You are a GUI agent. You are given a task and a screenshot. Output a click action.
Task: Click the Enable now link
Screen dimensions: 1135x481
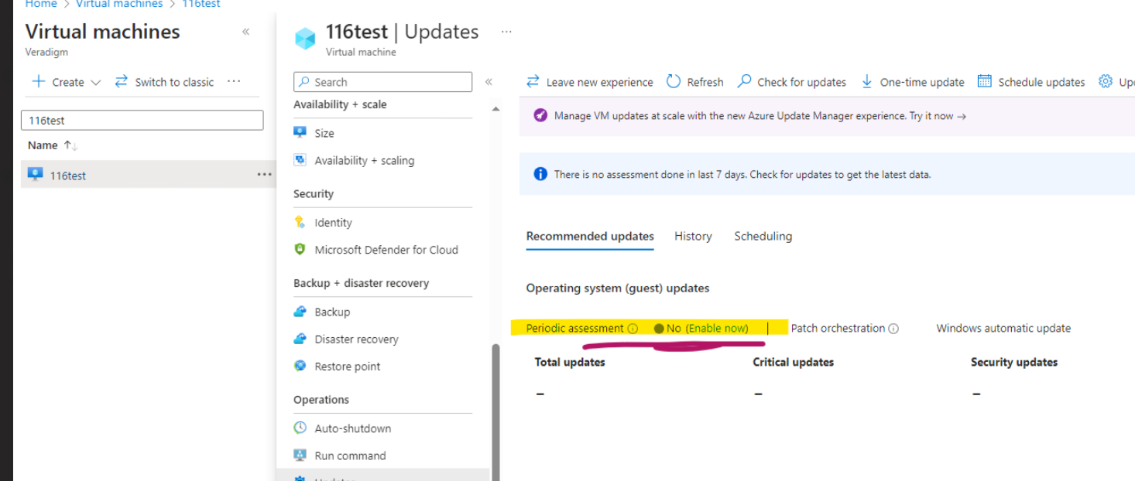[x=717, y=328]
